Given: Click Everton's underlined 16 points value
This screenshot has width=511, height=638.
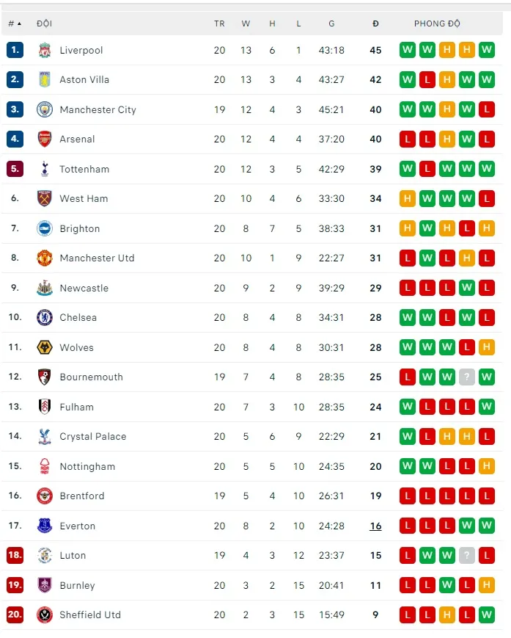Looking at the screenshot, I should (375, 526).
